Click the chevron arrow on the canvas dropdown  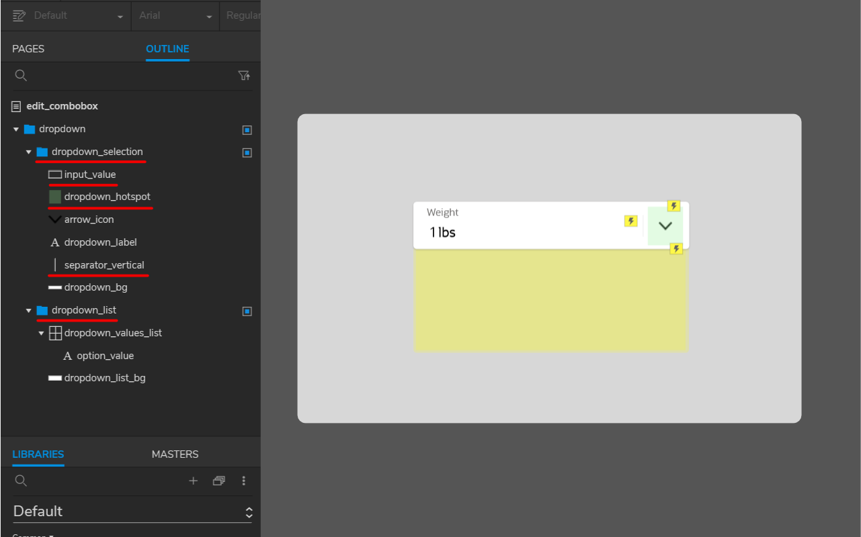665,226
